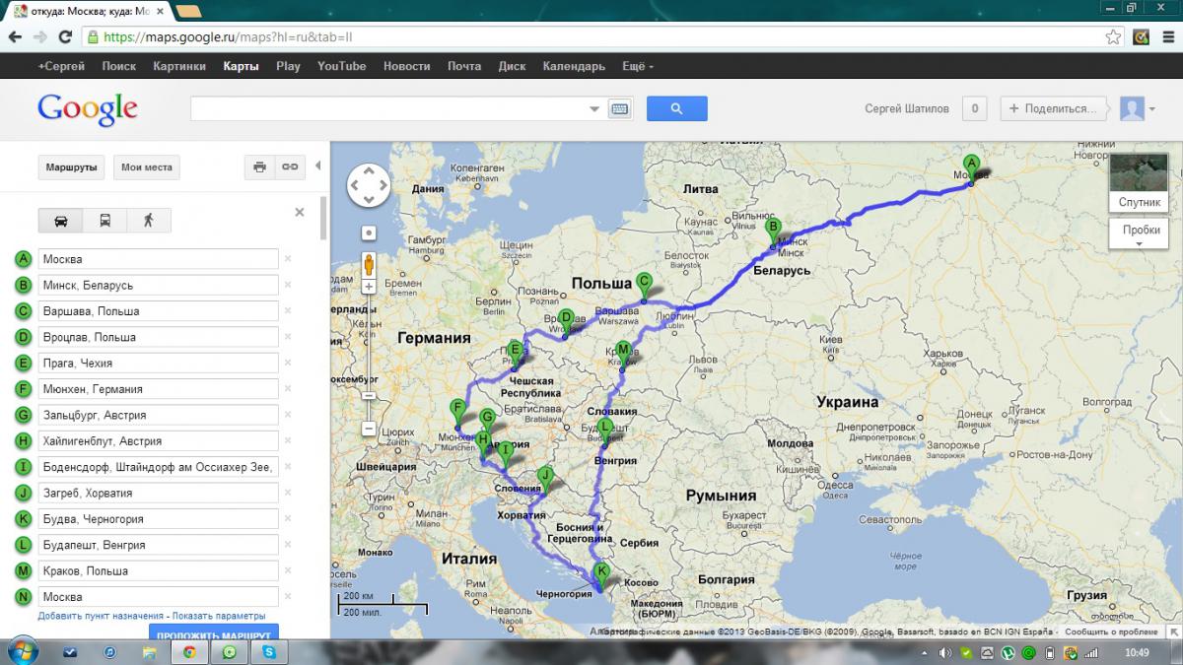Click Добавить пункт назначения link

point(101,616)
